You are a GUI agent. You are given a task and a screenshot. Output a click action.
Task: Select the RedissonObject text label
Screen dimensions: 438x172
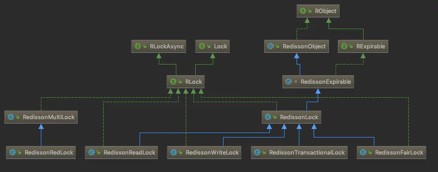(304, 46)
